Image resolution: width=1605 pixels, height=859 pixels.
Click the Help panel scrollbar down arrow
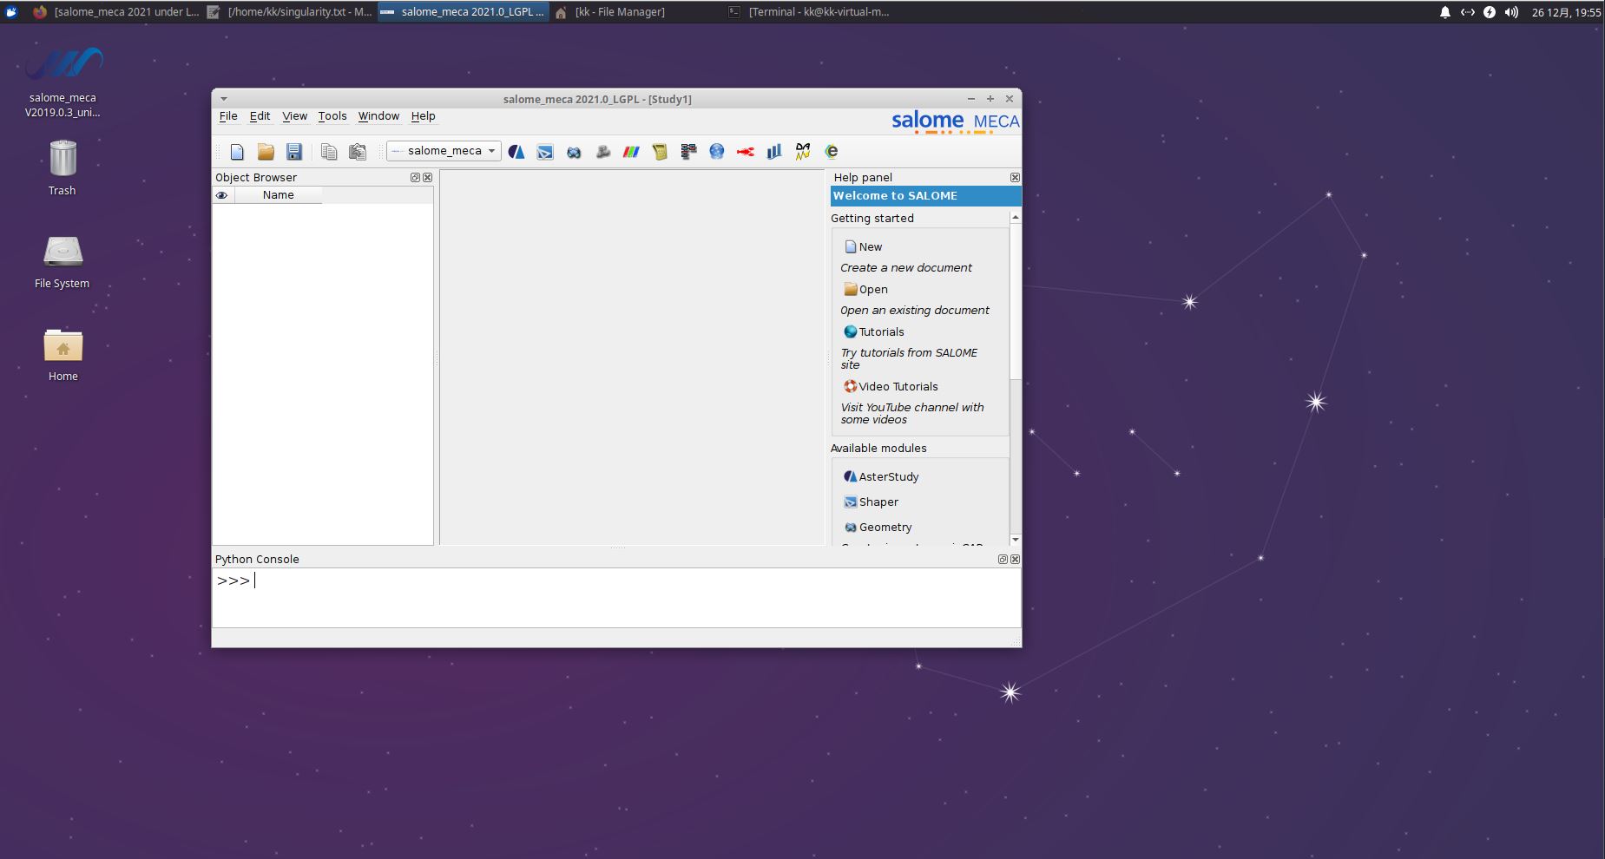[x=1015, y=540]
